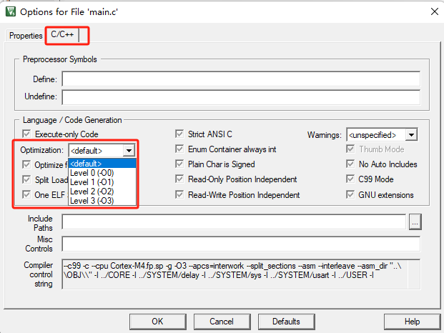Image resolution: width=444 pixels, height=333 pixels.
Task: Switch to the Properties tab
Action: [x=26, y=36]
